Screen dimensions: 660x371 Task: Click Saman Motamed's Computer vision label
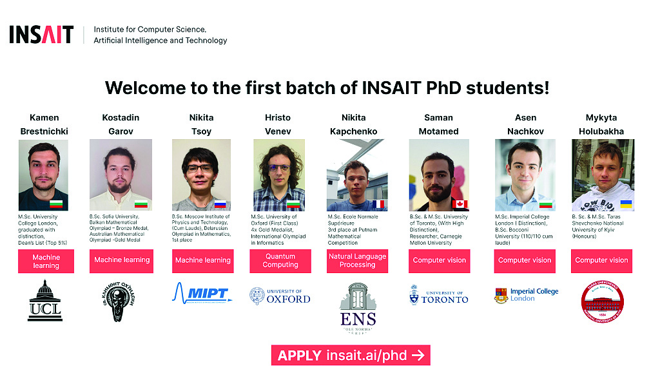point(440,261)
